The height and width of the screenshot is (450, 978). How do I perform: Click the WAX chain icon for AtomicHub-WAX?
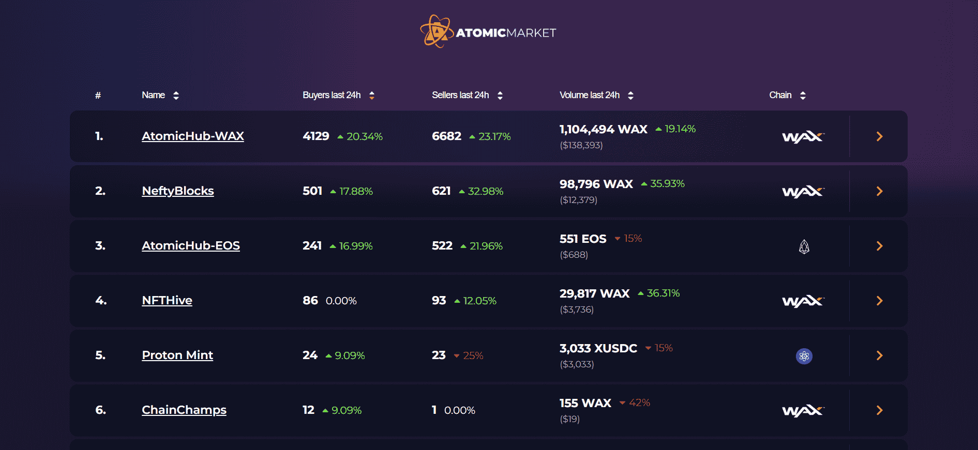pyautogui.click(x=803, y=137)
